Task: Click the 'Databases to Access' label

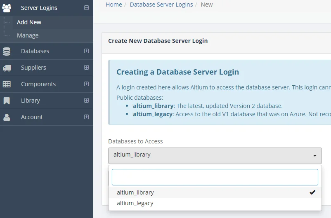Action: [135, 141]
